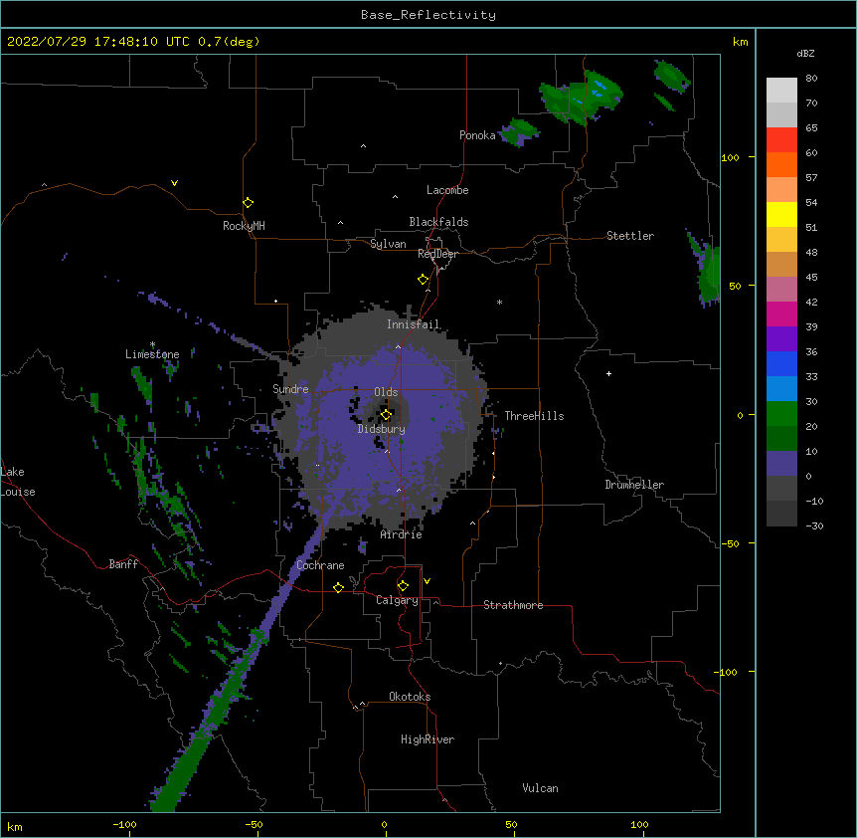Click the Ponoka city label
The height and width of the screenshot is (838, 857).
point(477,135)
